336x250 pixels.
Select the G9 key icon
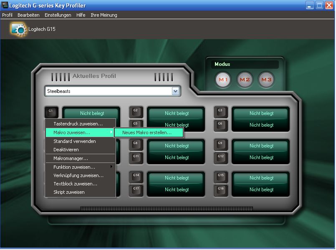(221, 144)
